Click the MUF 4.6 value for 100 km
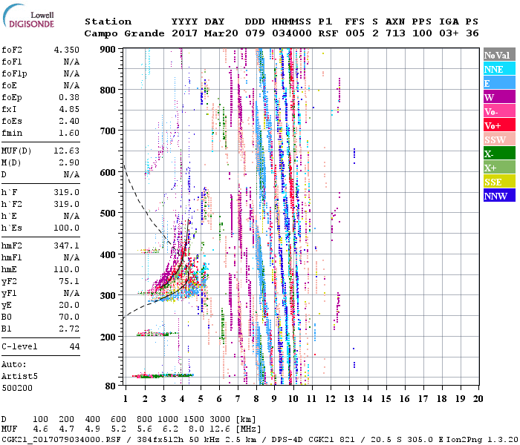Image resolution: width=520 pixels, height=445 pixels. (40, 429)
